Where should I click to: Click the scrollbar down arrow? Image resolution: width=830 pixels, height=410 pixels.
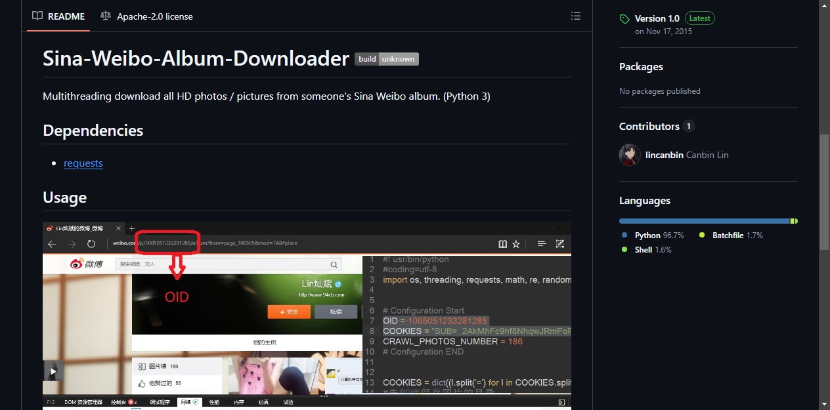pyautogui.click(x=824, y=403)
